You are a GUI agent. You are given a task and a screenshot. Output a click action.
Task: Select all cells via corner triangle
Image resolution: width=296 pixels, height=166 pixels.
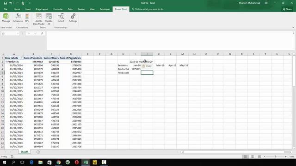click(3, 54)
